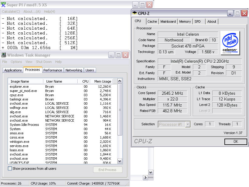Click the Bus Speed 115.7 MHz value
249x187 pixels.
[172, 105]
